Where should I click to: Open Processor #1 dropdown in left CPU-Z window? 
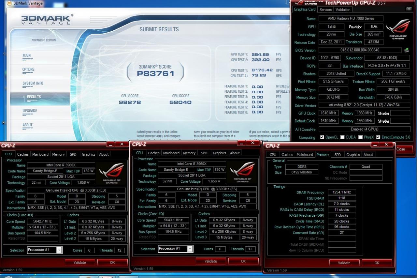pyautogui.click(x=59, y=250)
